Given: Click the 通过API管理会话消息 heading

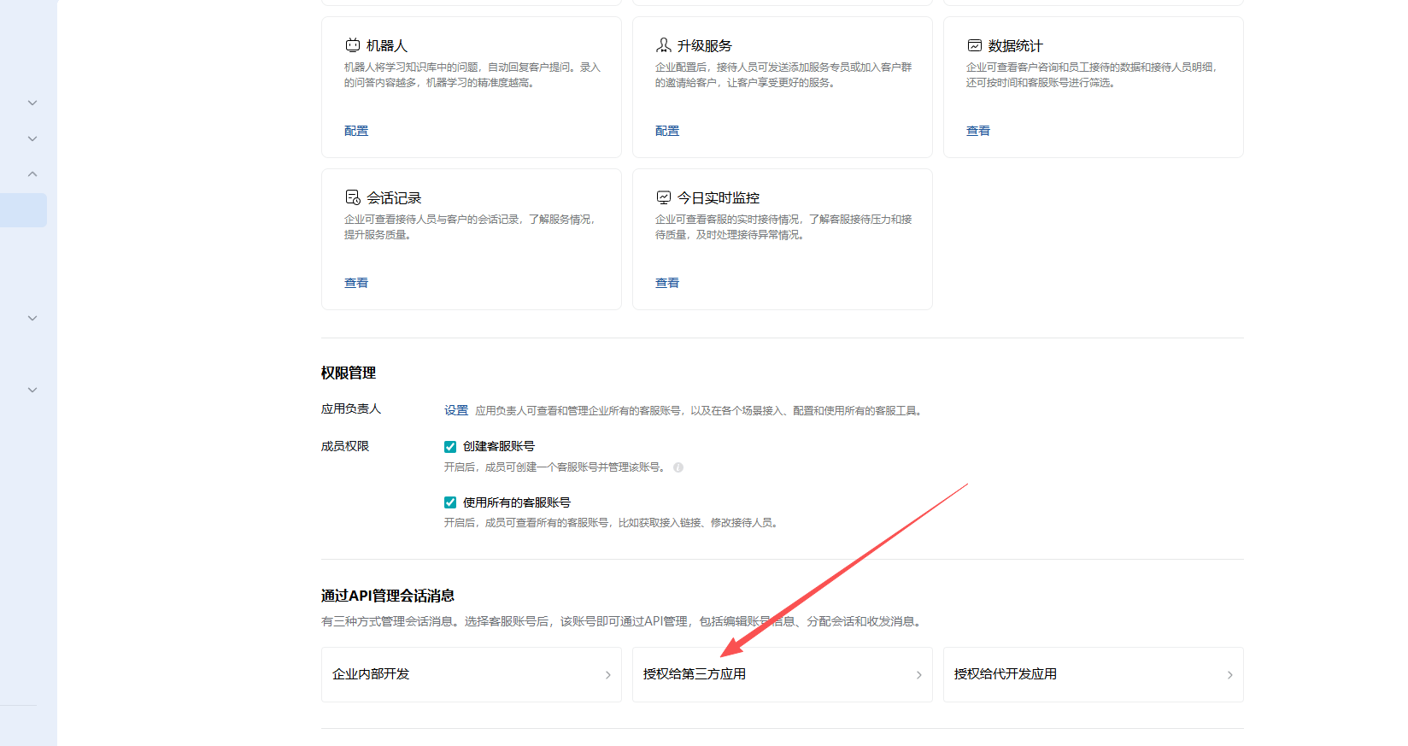Looking at the screenshot, I should [388, 596].
